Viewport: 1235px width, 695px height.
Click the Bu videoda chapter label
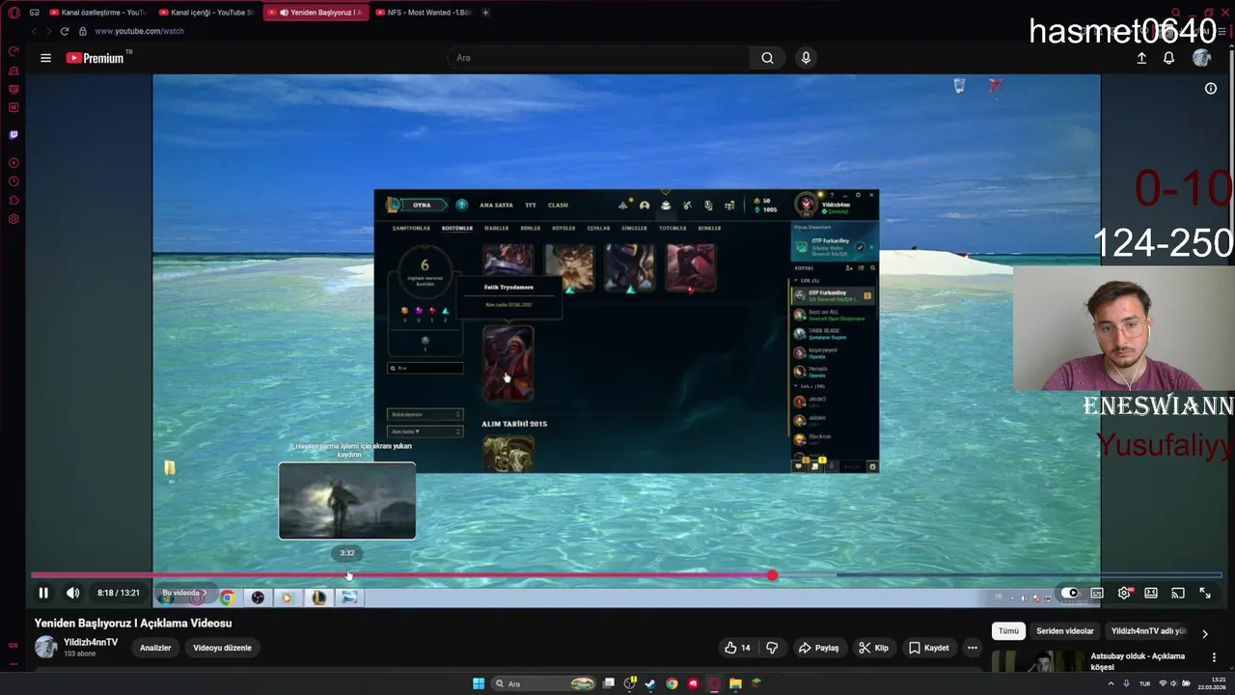(183, 593)
